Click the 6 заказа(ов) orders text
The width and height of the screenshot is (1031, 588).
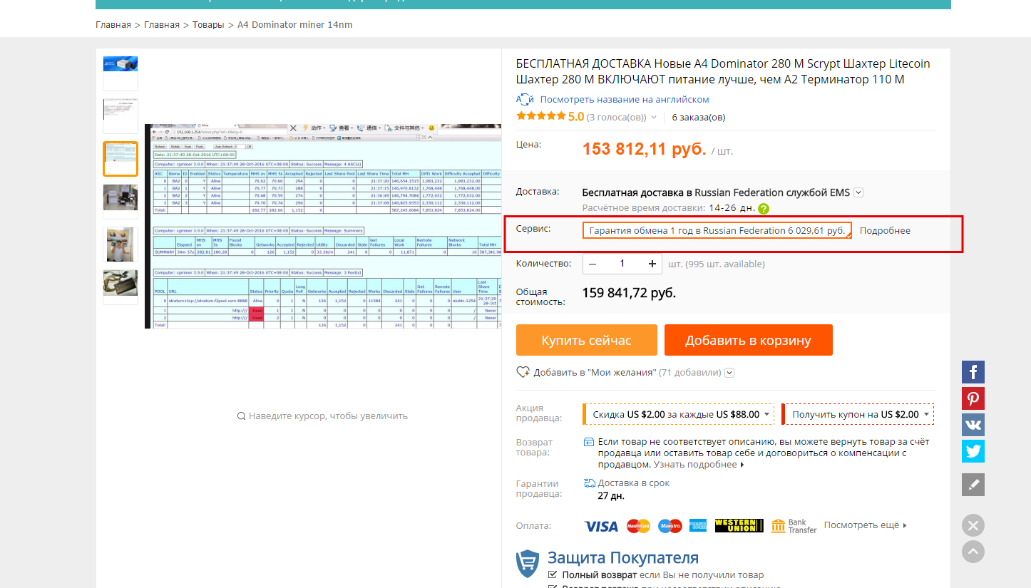[699, 117]
